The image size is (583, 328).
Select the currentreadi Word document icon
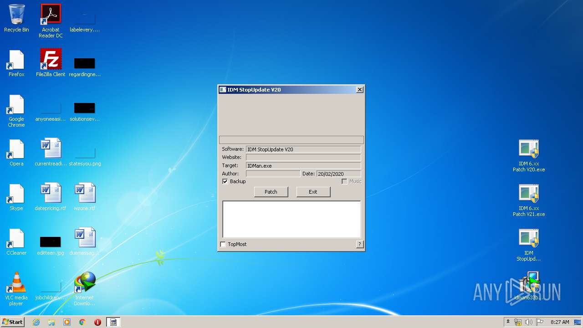51,153
